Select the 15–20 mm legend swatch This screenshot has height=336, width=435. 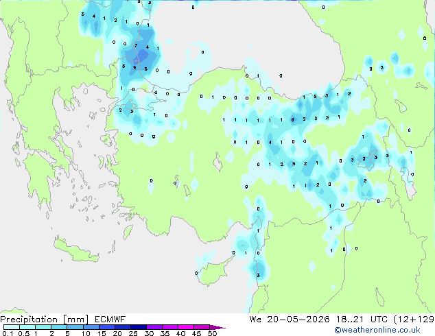click(x=107, y=327)
